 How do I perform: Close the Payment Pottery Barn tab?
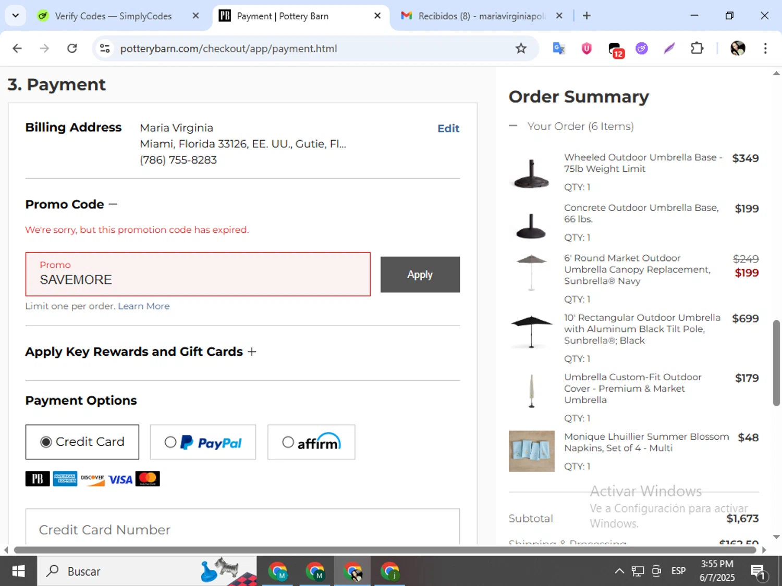pos(377,16)
